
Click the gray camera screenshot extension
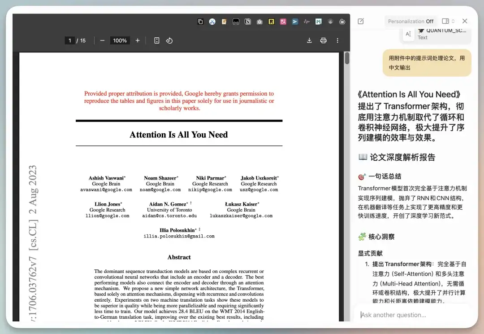259,22
